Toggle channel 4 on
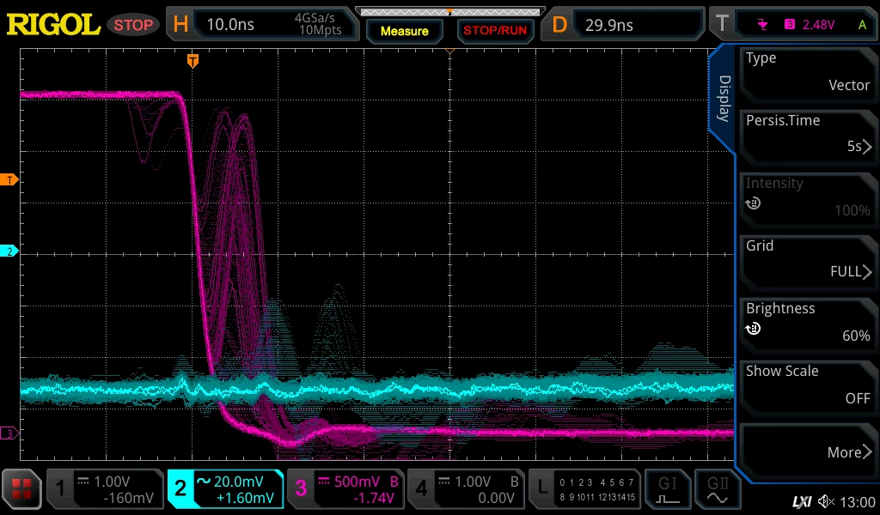The width and height of the screenshot is (880, 515). coord(421,489)
